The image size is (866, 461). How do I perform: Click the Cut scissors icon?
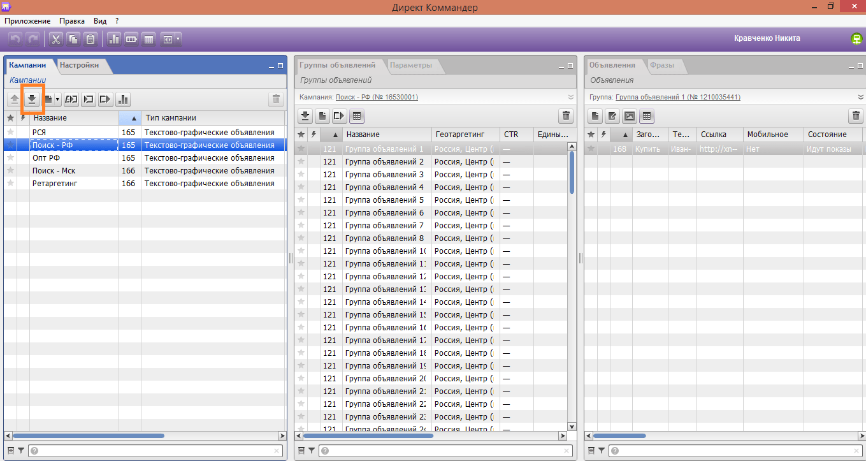tap(56, 40)
